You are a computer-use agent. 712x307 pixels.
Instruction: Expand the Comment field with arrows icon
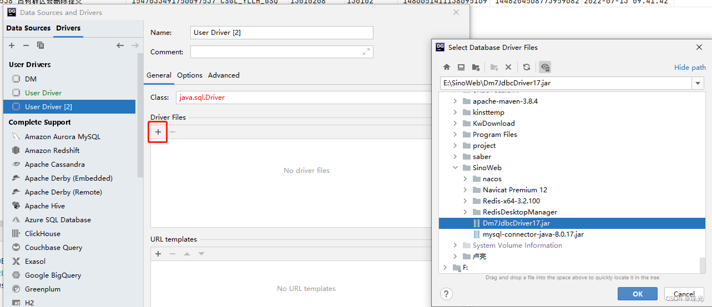366,52
